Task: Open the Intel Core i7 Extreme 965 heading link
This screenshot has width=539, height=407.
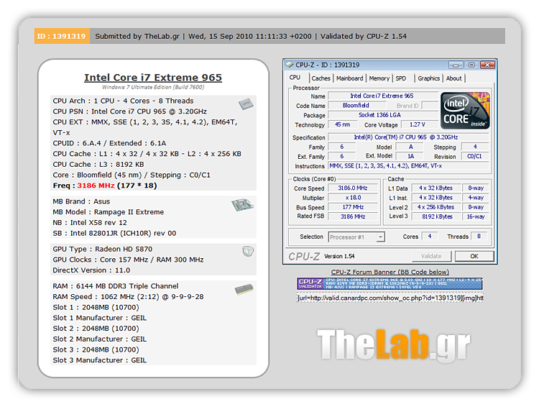Action: click(x=153, y=78)
